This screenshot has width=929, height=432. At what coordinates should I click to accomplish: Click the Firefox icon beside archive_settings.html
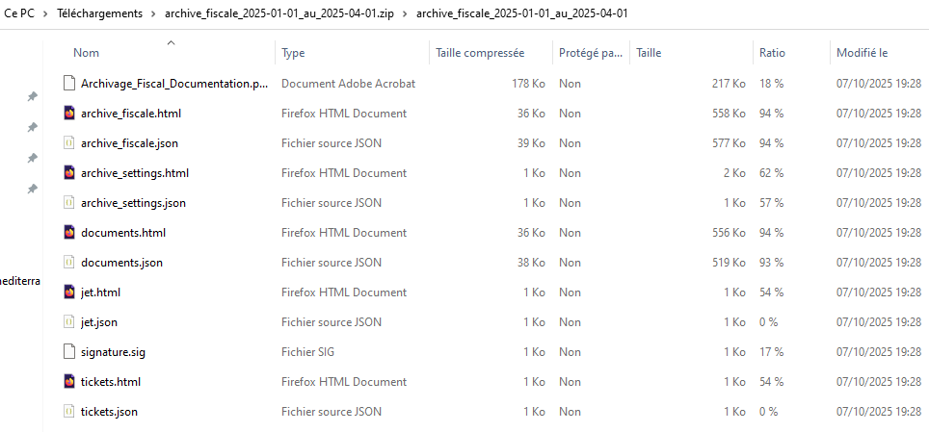tap(69, 173)
